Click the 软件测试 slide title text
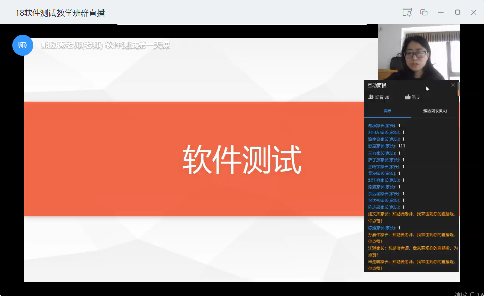This screenshot has height=296, width=484. (241, 160)
